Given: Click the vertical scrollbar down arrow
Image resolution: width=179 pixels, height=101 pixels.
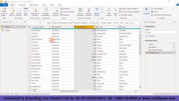Looking at the screenshot, I should [140, 87].
